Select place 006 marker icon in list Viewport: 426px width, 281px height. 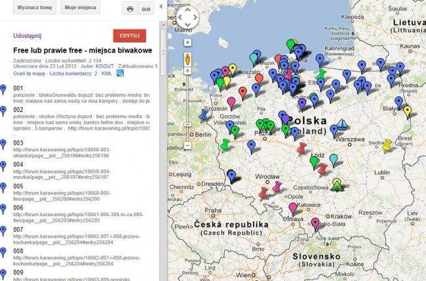tap(3, 210)
